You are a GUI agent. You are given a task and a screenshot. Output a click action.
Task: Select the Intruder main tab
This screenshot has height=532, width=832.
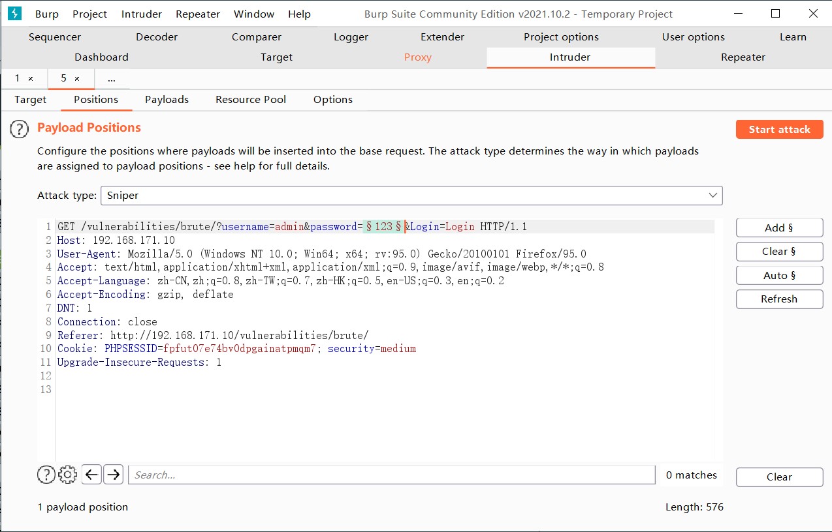(x=570, y=57)
